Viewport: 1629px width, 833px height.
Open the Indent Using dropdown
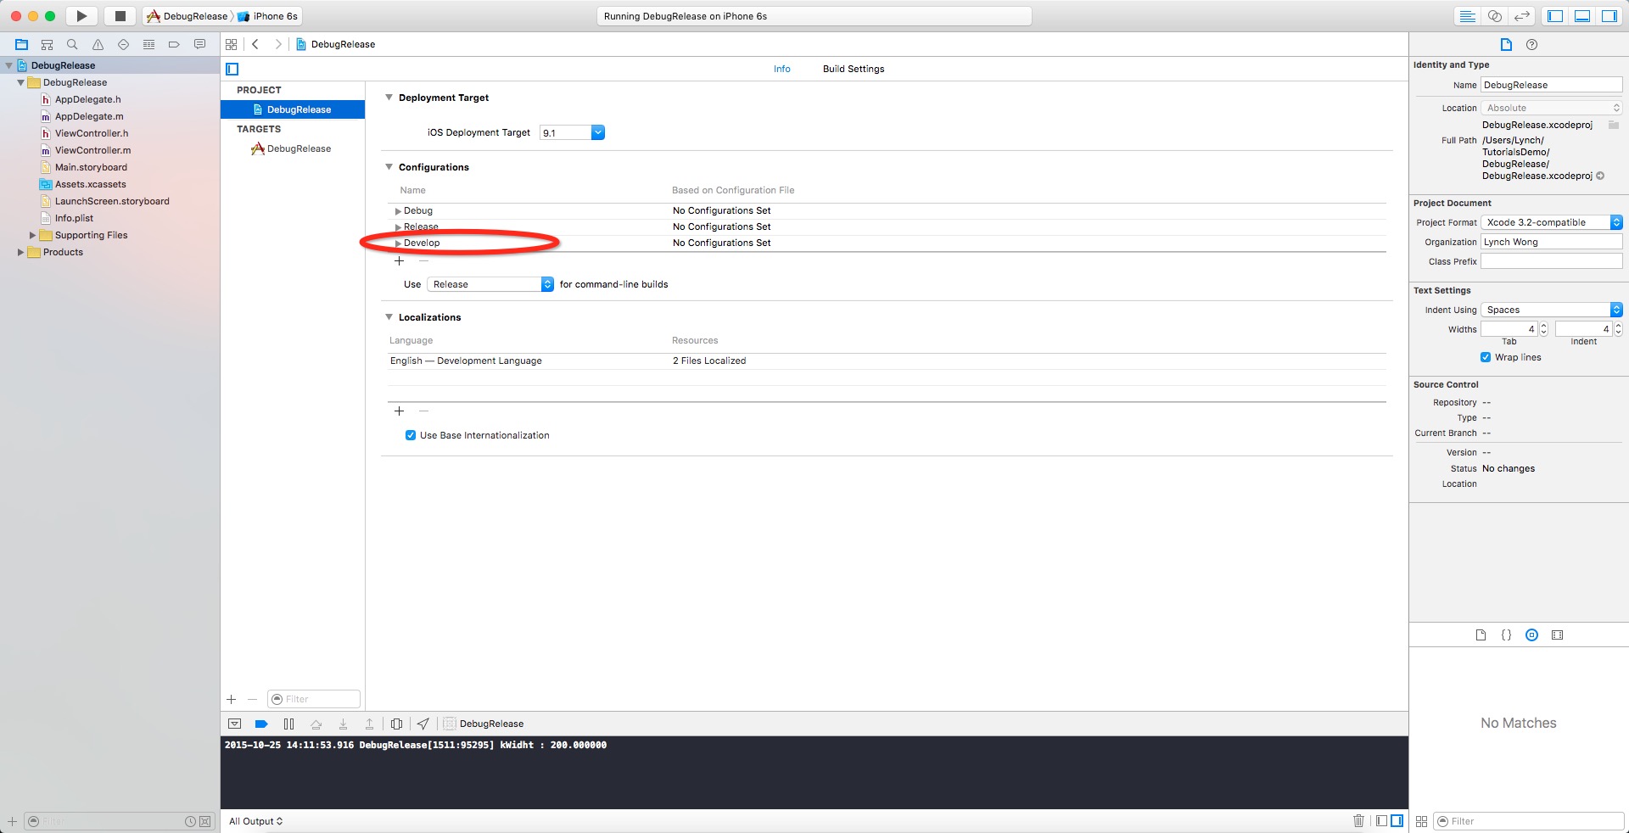(1551, 310)
